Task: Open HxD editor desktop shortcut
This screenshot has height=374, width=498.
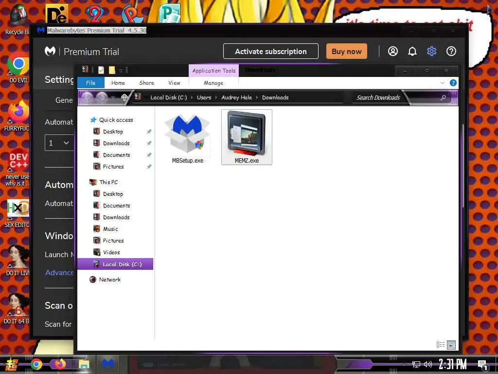Action: pos(18,213)
